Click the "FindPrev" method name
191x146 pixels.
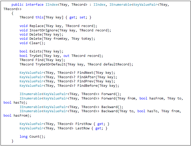click(x=85, y=81)
